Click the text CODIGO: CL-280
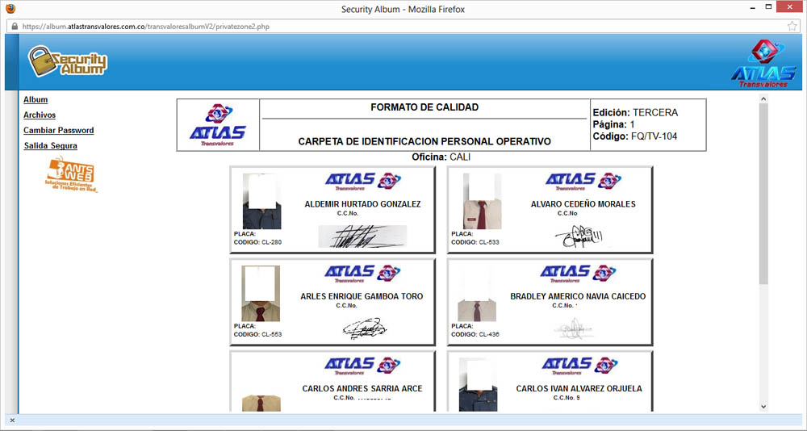The width and height of the screenshot is (807, 431). point(258,242)
